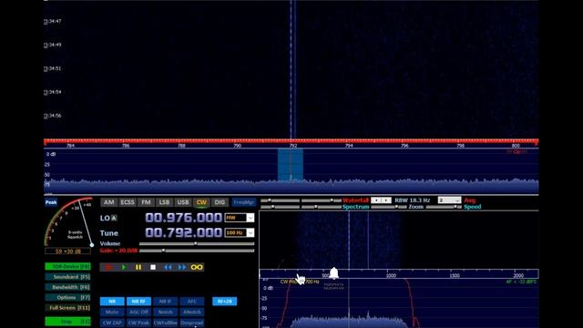This screenshot has height=328, width=583.
Task: Click the right arrow of the RBW stepper
Action: pos(386,200)
